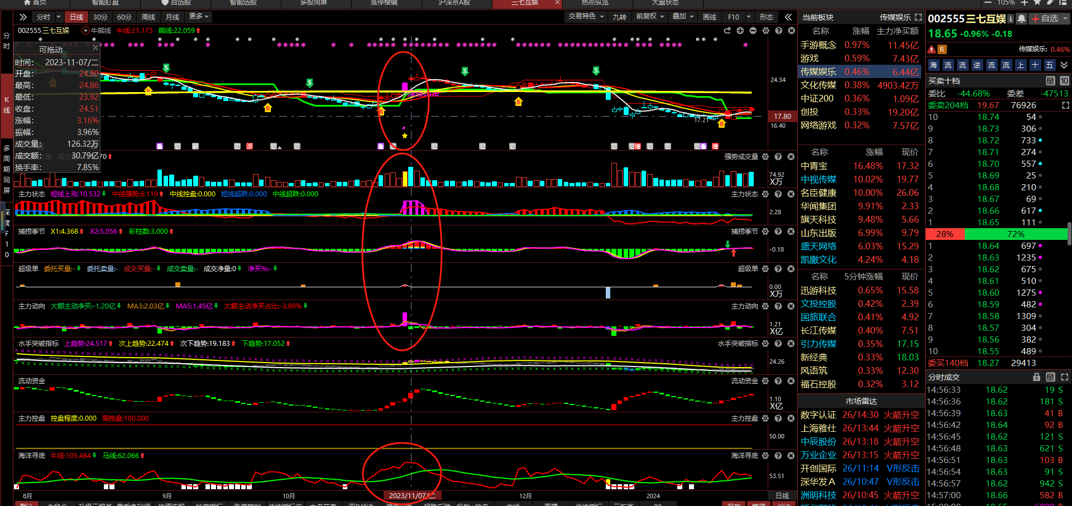Open the 自选 dropdown arrow
This screenshot has width=1072, height=506.
[1065, 18]
